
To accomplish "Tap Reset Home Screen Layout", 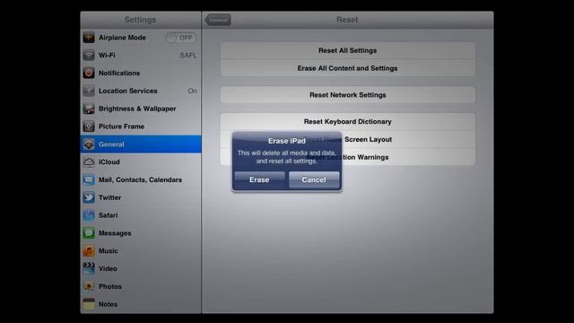I will click(347, 139).
